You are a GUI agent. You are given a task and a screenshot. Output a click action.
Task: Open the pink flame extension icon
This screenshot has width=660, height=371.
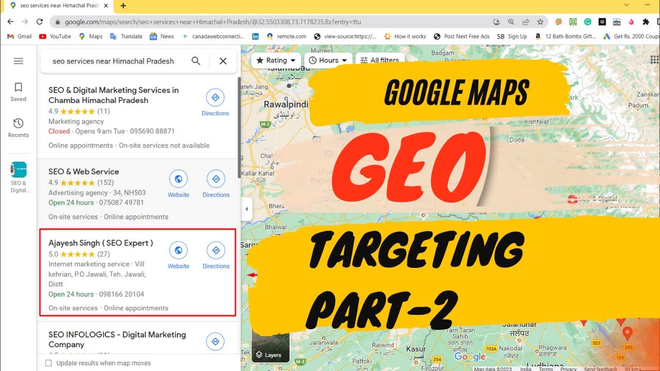(x=631, y=22)
